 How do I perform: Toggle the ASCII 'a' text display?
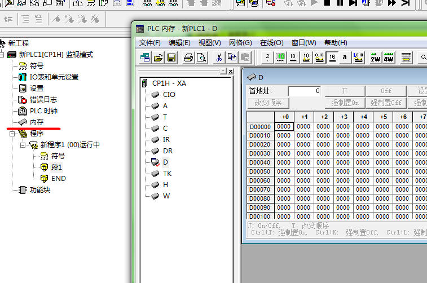345,58
